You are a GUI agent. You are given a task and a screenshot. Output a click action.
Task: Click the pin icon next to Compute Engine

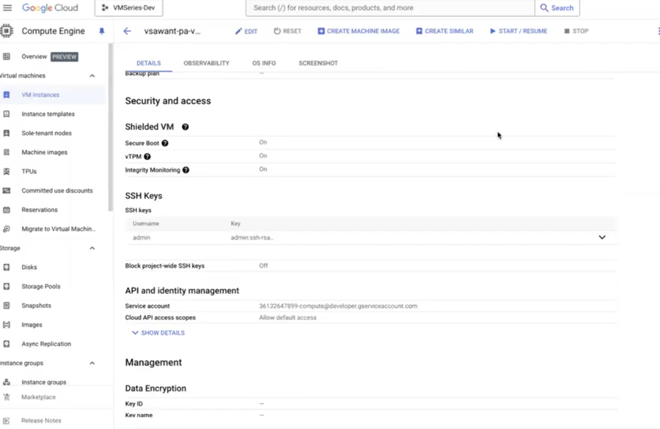pos(101,31)
